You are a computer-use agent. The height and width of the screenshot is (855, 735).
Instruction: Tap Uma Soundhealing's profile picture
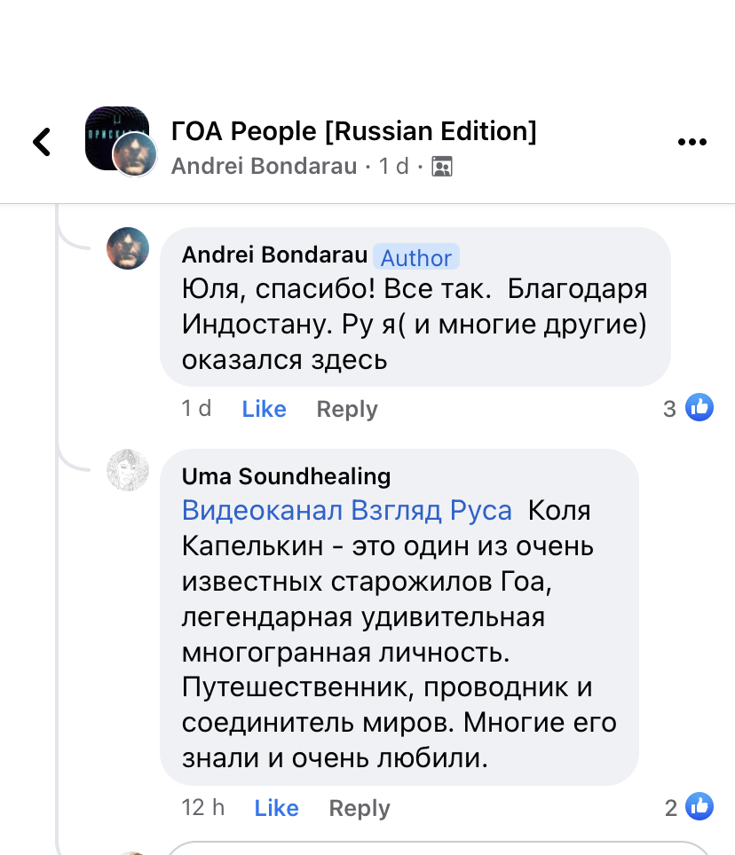pyautogui.click(x=128, y=470)
